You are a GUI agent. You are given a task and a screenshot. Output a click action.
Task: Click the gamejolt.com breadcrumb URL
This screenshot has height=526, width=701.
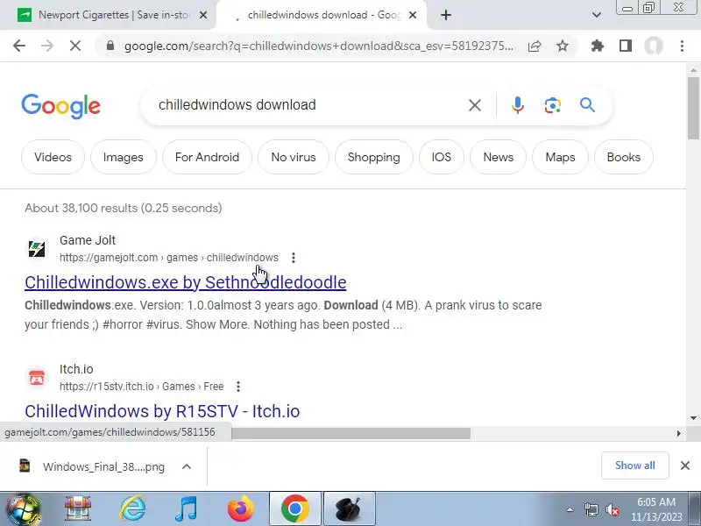click(x=169, y=258)
